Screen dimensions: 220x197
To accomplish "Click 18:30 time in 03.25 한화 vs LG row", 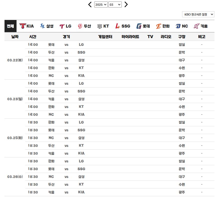I will pos(33,122).
